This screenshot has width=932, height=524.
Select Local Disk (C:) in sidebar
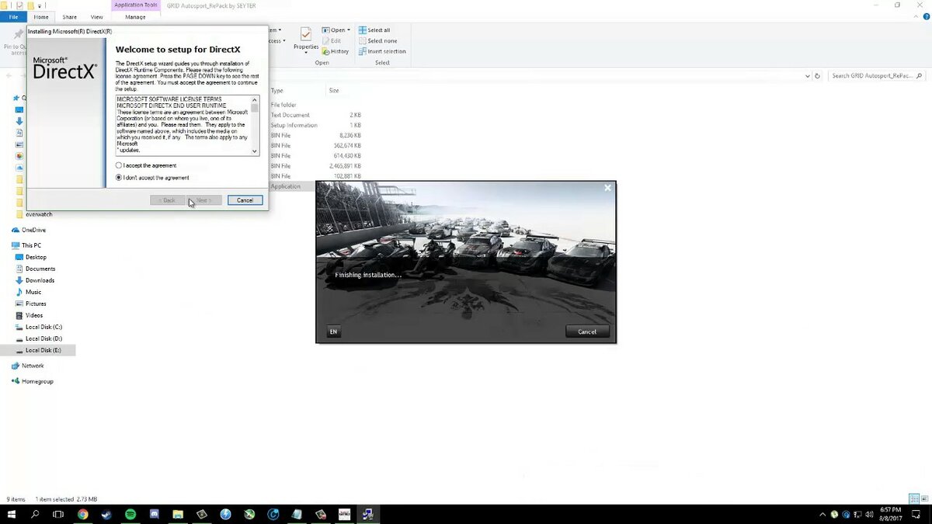click(39, 327)
